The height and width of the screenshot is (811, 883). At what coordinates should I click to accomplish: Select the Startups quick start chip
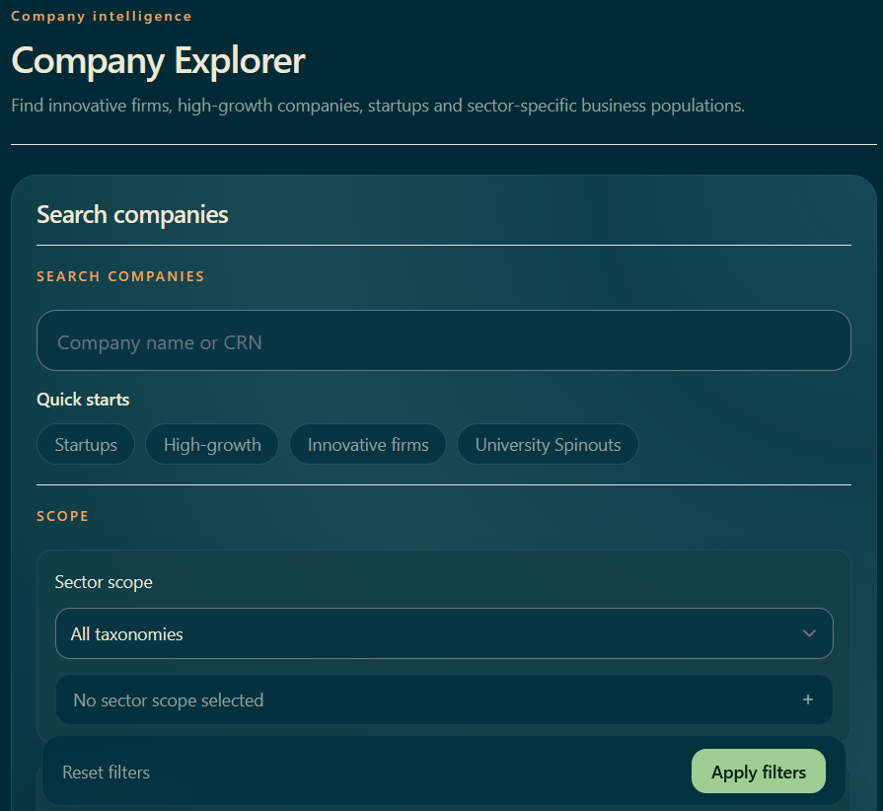(x=86, y=444)
